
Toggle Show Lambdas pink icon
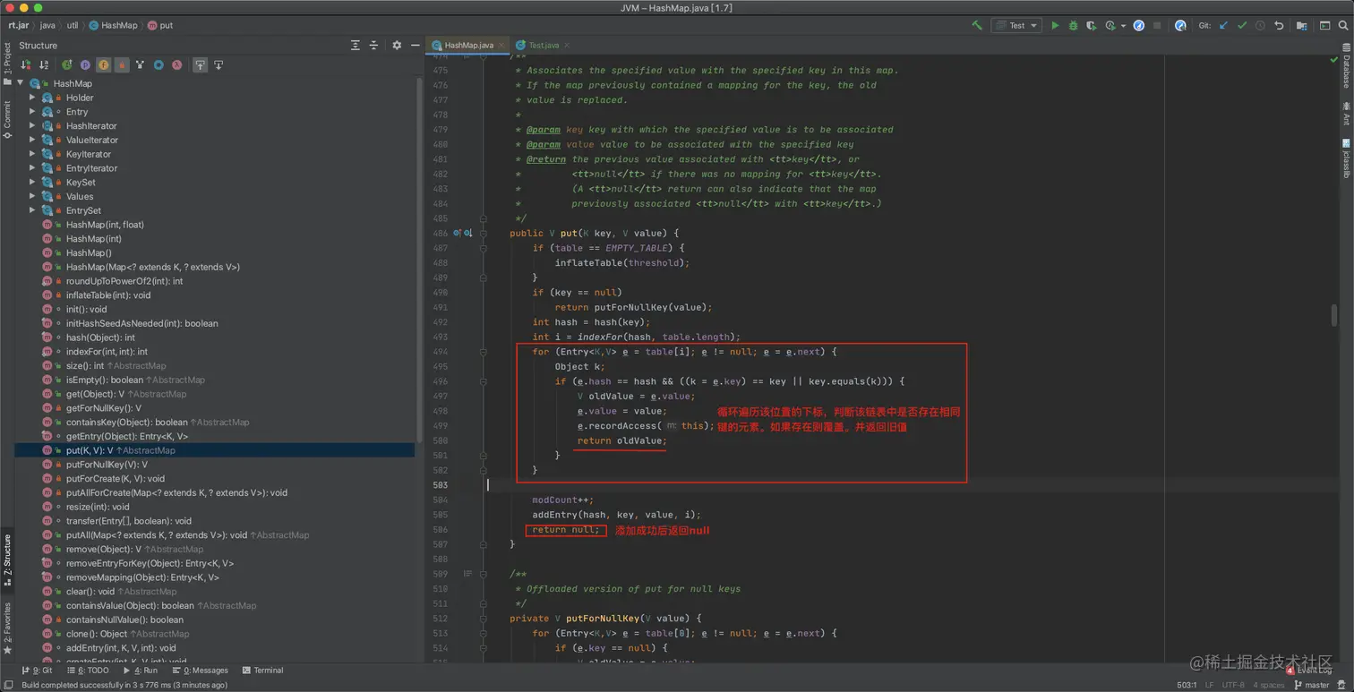(176, 65)
